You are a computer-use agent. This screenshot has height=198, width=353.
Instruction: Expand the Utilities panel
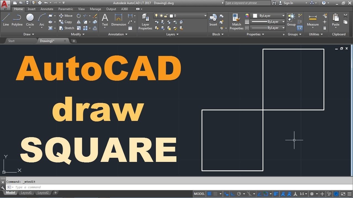pos(316,34)
